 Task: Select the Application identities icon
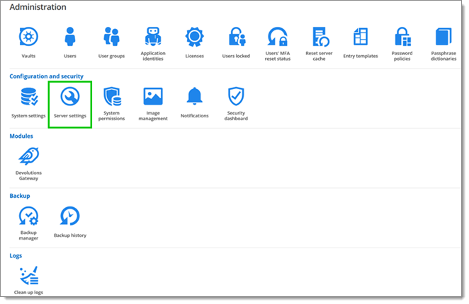tap(153, 37)
